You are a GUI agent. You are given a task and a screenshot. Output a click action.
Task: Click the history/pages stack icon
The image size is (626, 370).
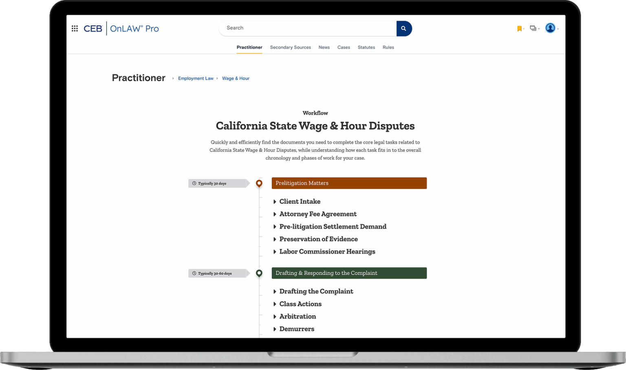(x=533, y=28)
